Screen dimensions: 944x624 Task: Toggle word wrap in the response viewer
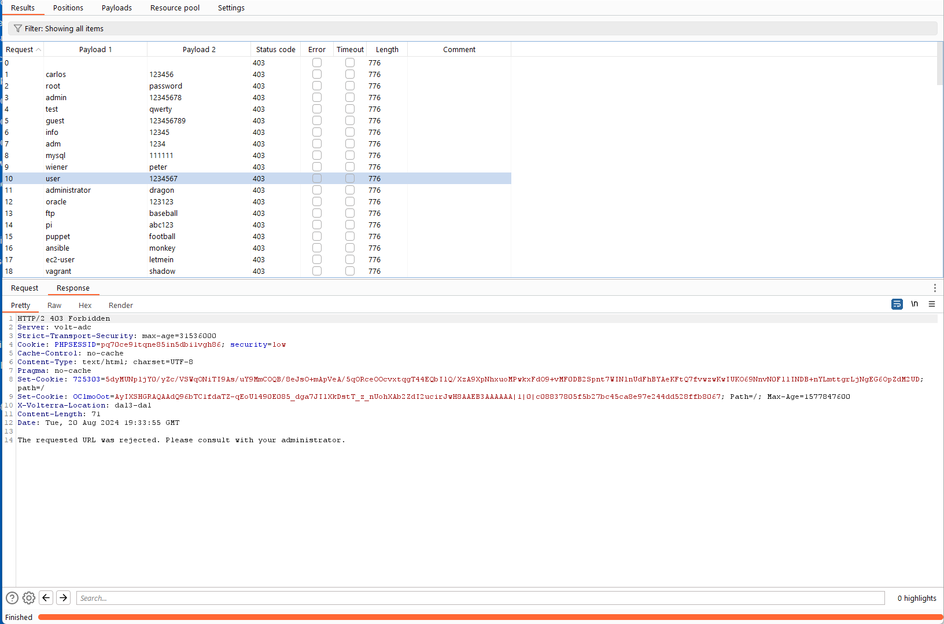[897, 304]
